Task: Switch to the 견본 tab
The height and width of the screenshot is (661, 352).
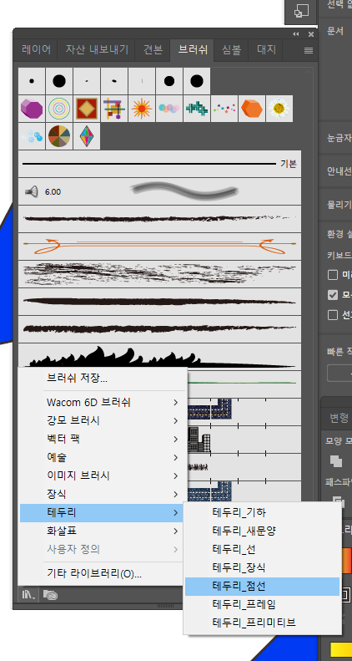Action: (x=153, y=50)
